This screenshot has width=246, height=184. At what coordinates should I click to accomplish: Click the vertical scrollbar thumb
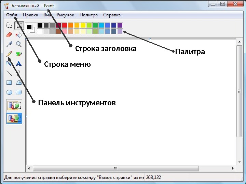pyautogui.click(x=240, y=91)
